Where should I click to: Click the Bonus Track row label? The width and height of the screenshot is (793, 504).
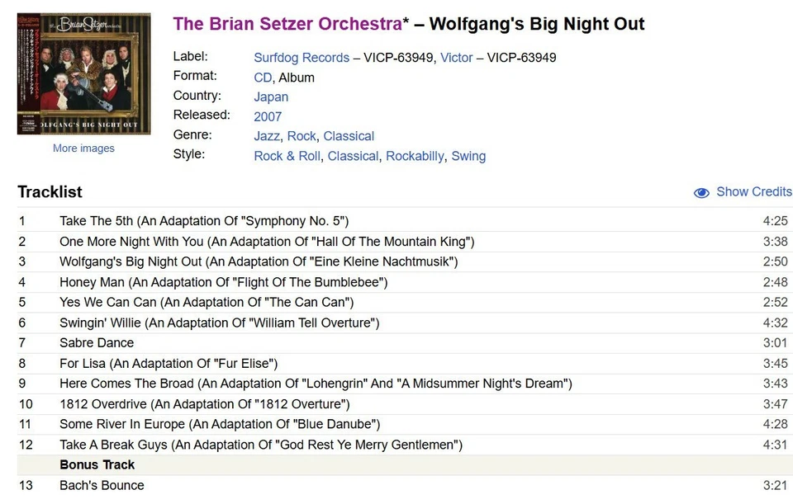(x=97, y=464)
